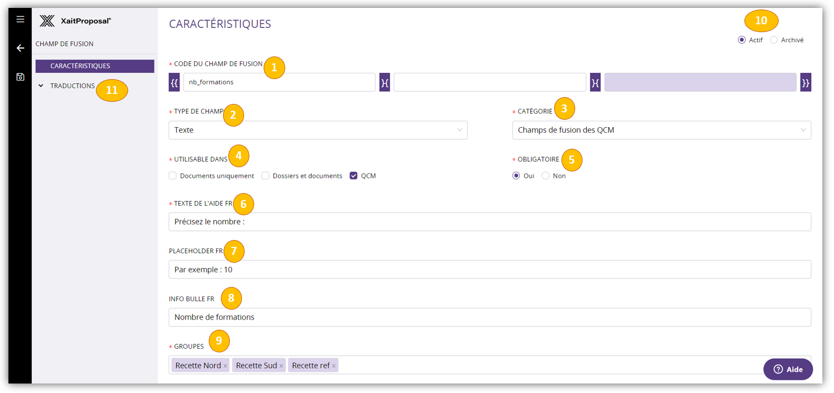834x393 pixels.
Task: Click the save disk icon
Action: [20, 77]
